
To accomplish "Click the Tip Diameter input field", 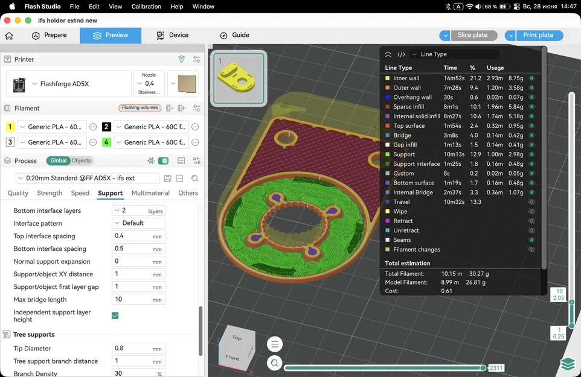I will click(138, 349).
